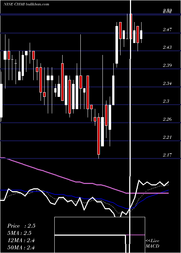The image size is (181, 253).
Task: Click the 5MA : 2.5 readout
Action: tap(19, 233)
